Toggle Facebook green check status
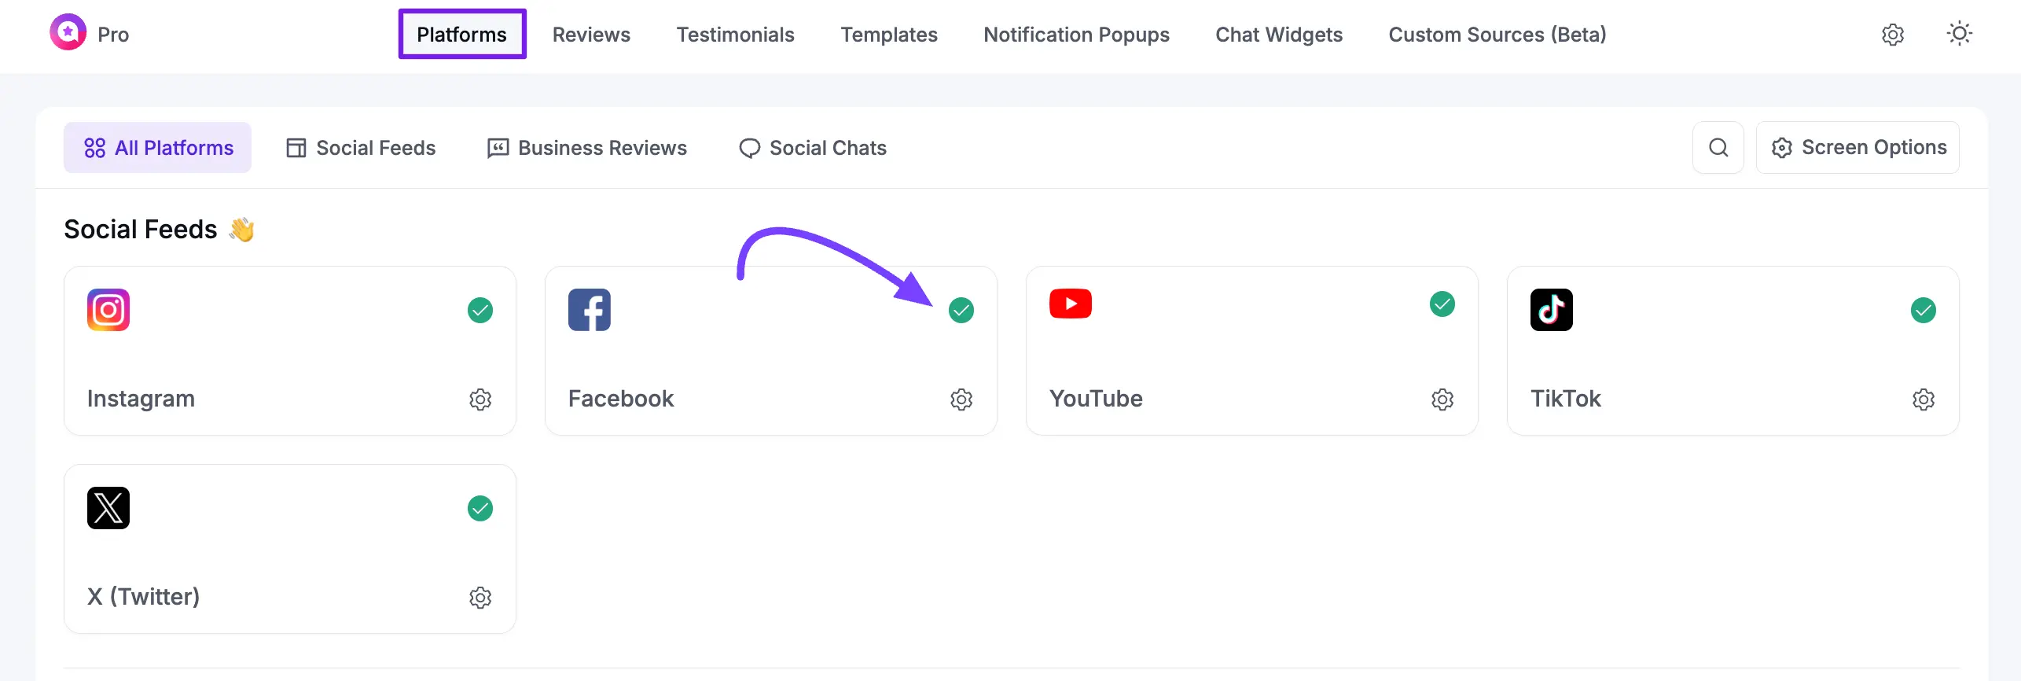2021x681 pixels. [961, 311]
